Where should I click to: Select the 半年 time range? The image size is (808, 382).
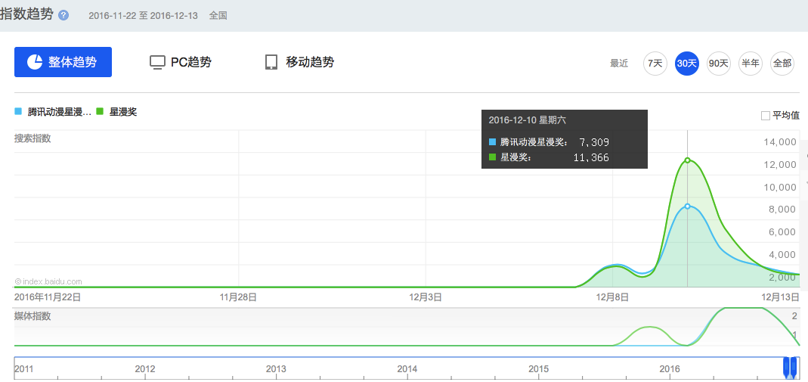tap(751, 64)
